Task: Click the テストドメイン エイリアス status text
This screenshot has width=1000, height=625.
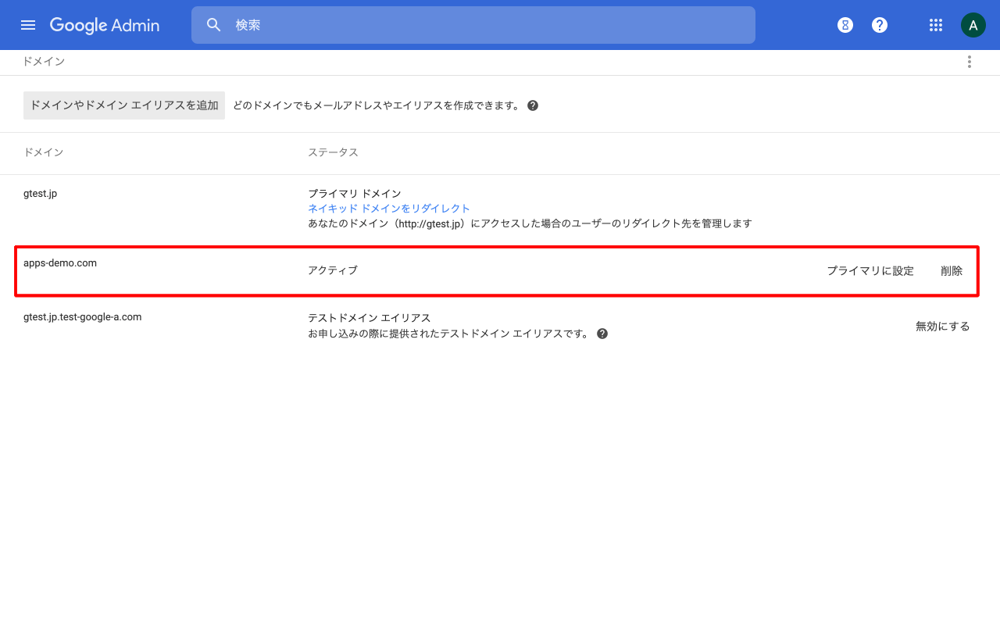Action: pyautogui.click(x=370, y=318)
